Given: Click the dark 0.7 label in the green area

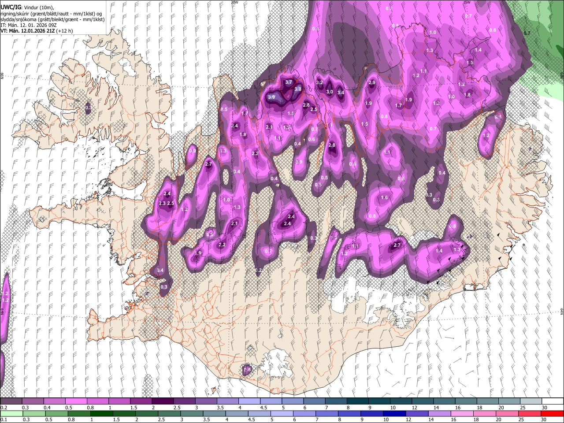Looking at the screenshot, I should [527, 33].
